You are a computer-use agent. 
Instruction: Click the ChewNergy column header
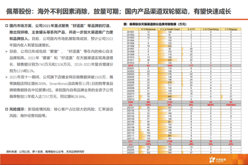coord(211,29)
